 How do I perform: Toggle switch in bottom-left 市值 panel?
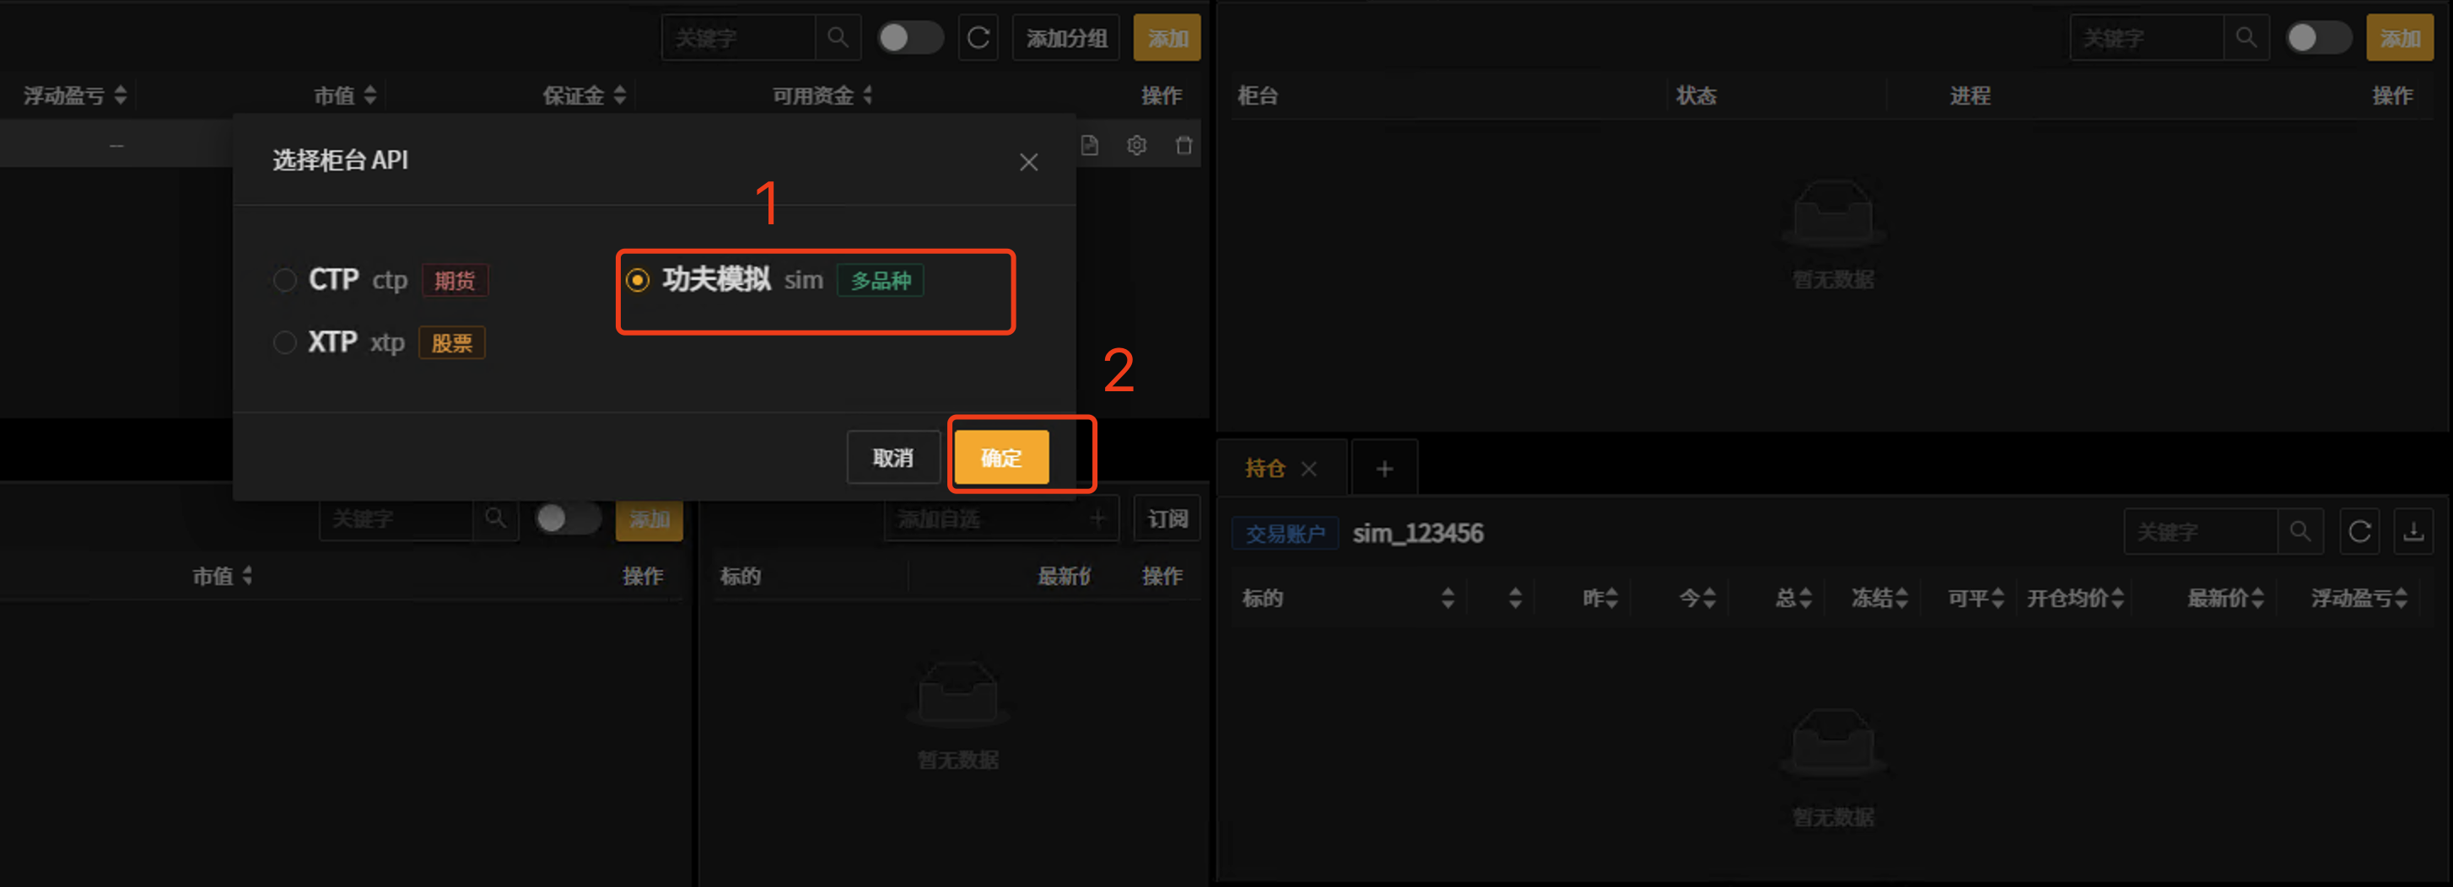568,519
